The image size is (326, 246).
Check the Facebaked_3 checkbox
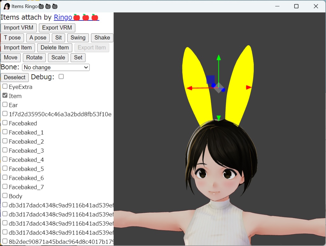click(5, 150)
